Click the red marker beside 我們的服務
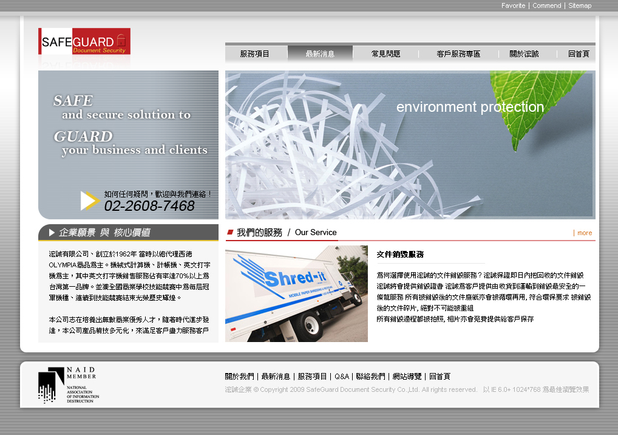The image size is (618, 435). (x=230, y=232)
